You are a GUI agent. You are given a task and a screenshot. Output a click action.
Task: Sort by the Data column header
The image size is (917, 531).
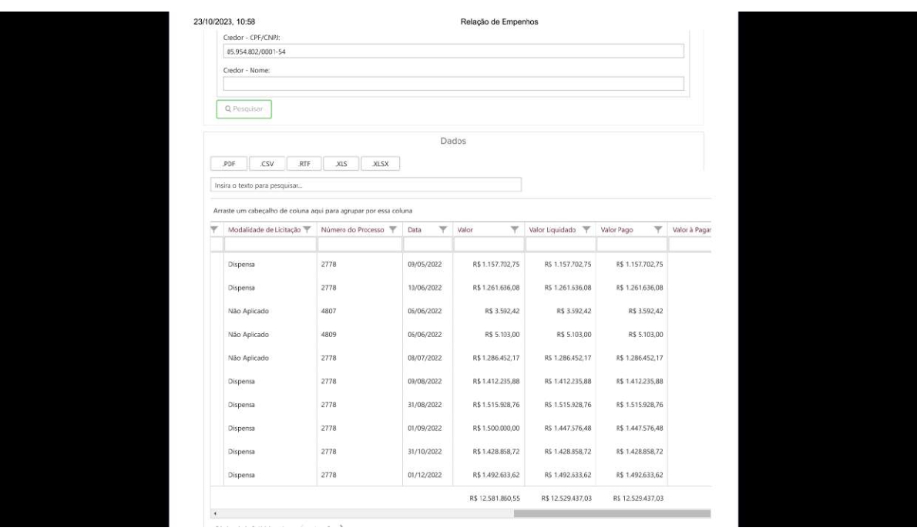coord(414,229)
